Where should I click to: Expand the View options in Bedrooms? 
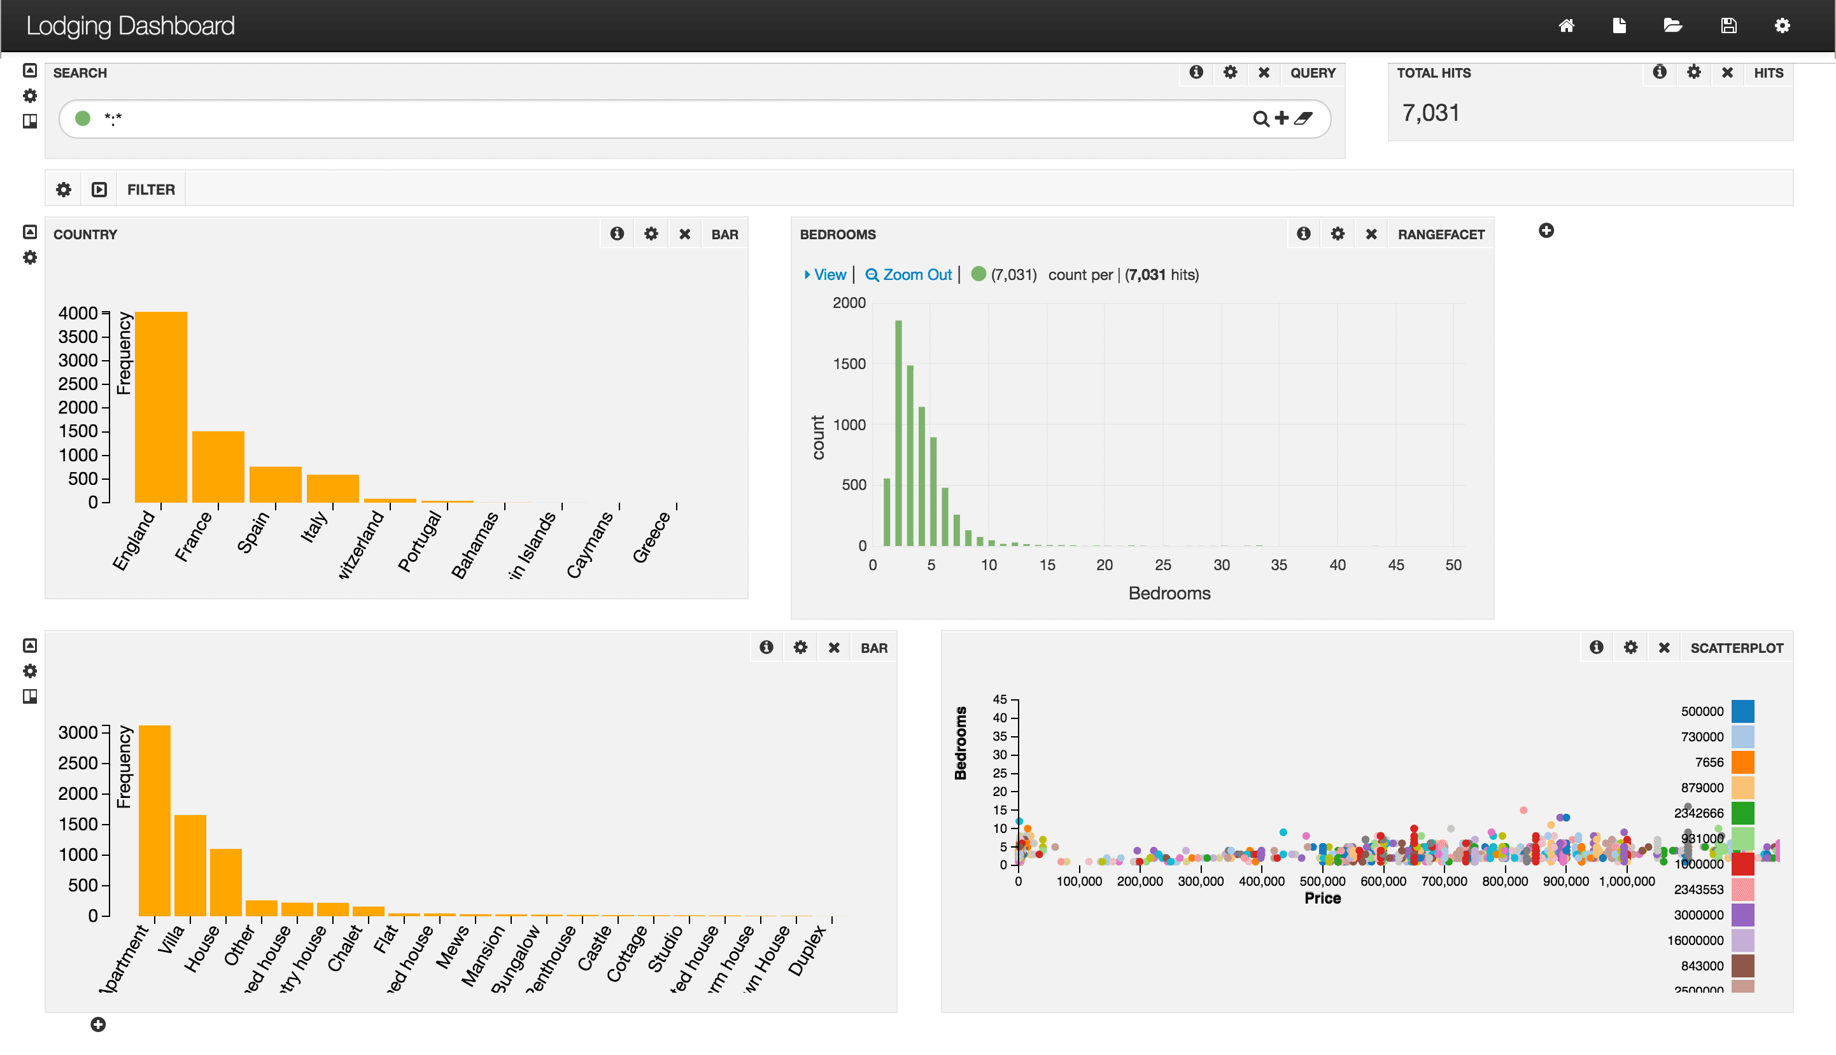tap(825, 275)
